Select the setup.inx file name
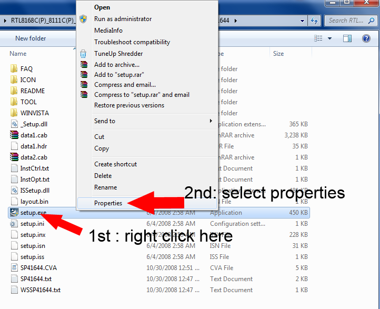The width and height of the screenshot is (380, 309). 33,235
